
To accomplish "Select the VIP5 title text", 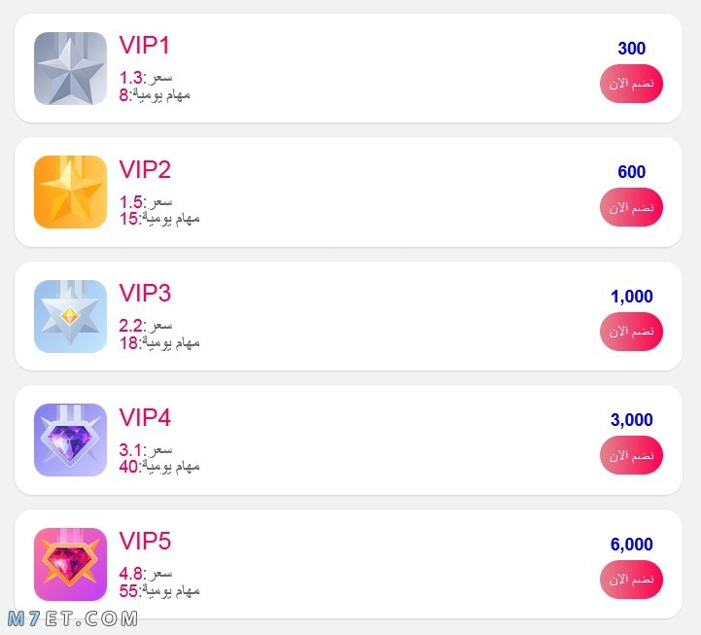I will pos(145,541).
